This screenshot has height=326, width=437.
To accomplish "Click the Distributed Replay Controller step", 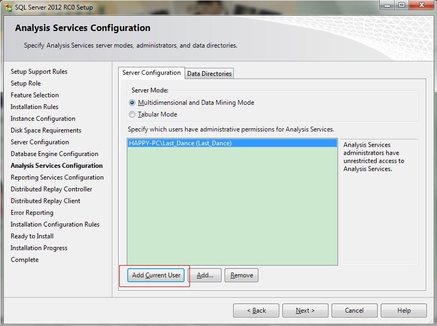I will tap(51, 189).
